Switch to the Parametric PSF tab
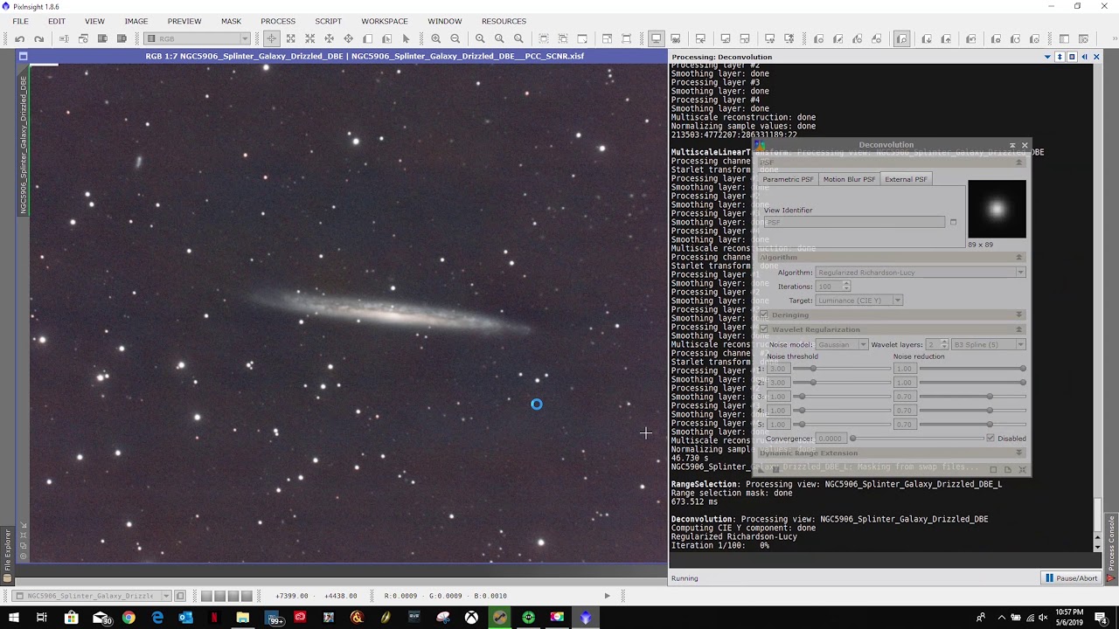 pyautogui.click(x=788, y=179)
